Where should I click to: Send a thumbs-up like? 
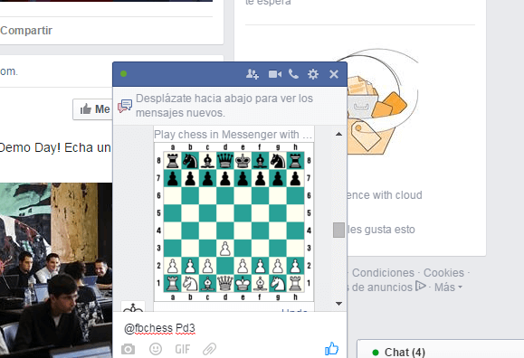[x=331, y=349]
